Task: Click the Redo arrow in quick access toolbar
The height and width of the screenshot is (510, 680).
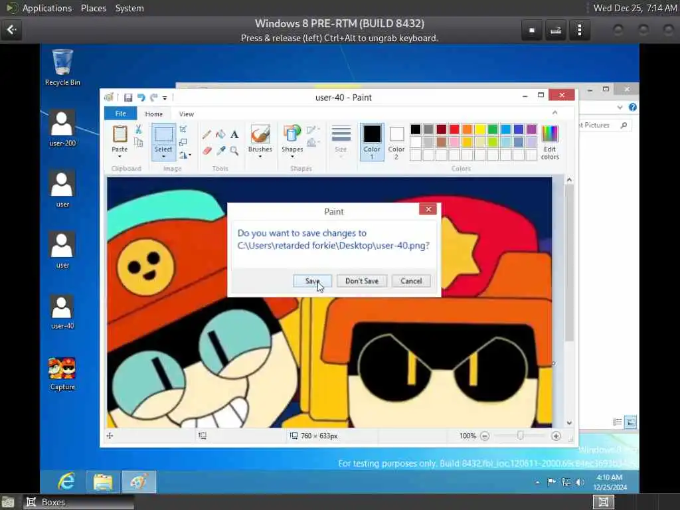Action: click(x=153, y=98)
